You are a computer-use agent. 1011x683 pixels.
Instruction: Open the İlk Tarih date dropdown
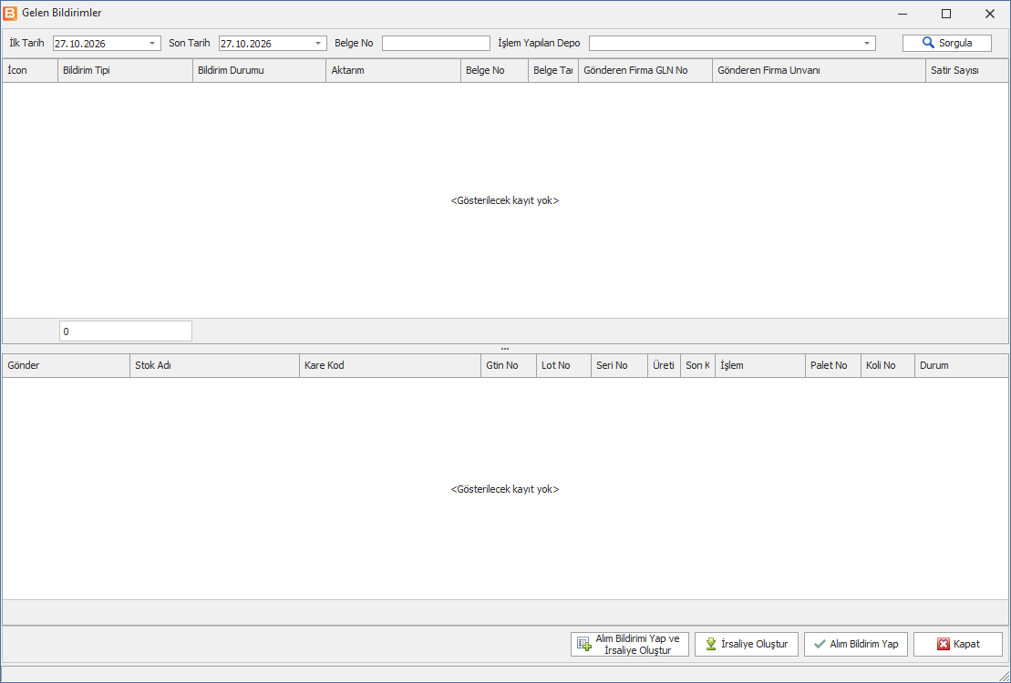pos(153,43)
